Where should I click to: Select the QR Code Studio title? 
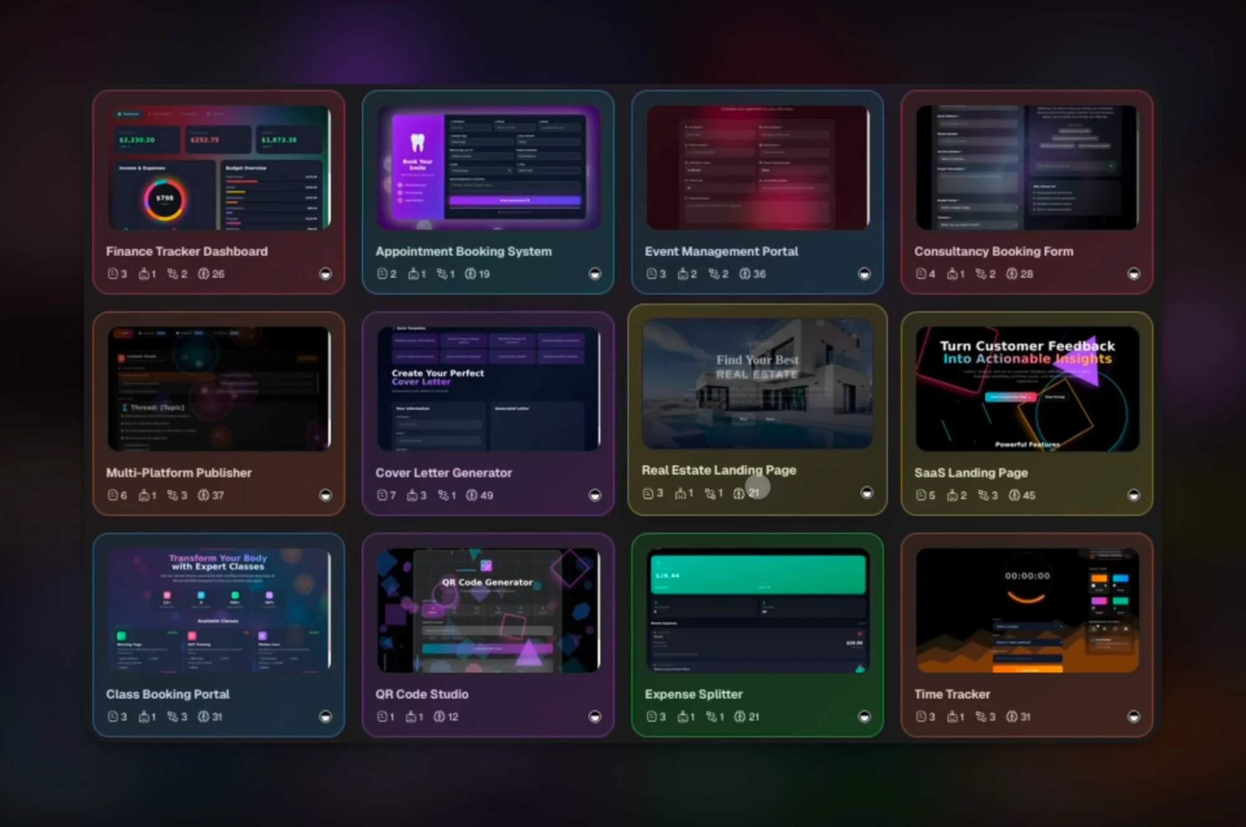[x=422, y=694]
